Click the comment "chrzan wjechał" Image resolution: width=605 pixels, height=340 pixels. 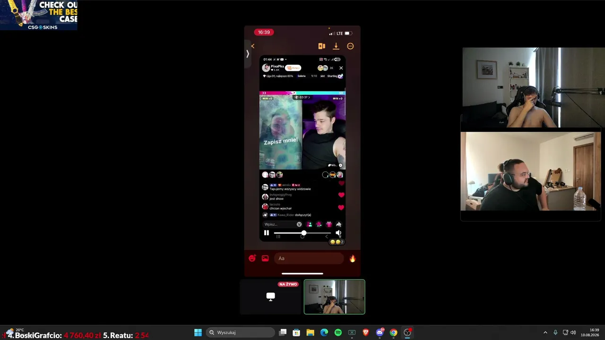(x=281, y=208)
